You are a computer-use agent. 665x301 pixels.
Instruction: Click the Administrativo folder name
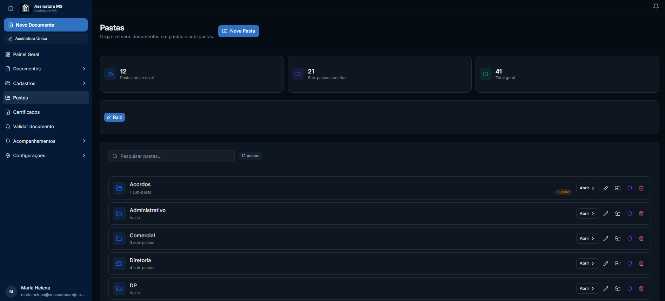point(147,210)
